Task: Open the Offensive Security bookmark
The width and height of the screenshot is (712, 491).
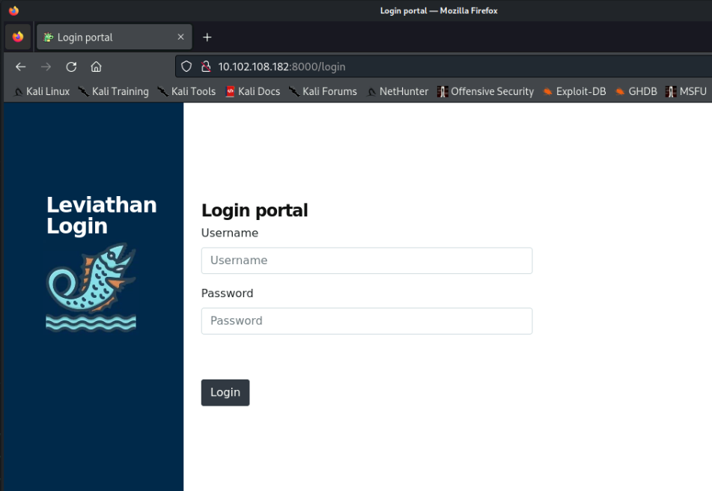Action: [x=485, y=91]
